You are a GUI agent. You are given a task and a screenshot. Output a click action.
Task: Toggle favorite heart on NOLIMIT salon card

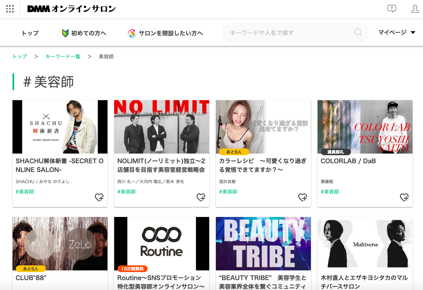(x=201, y=197)
